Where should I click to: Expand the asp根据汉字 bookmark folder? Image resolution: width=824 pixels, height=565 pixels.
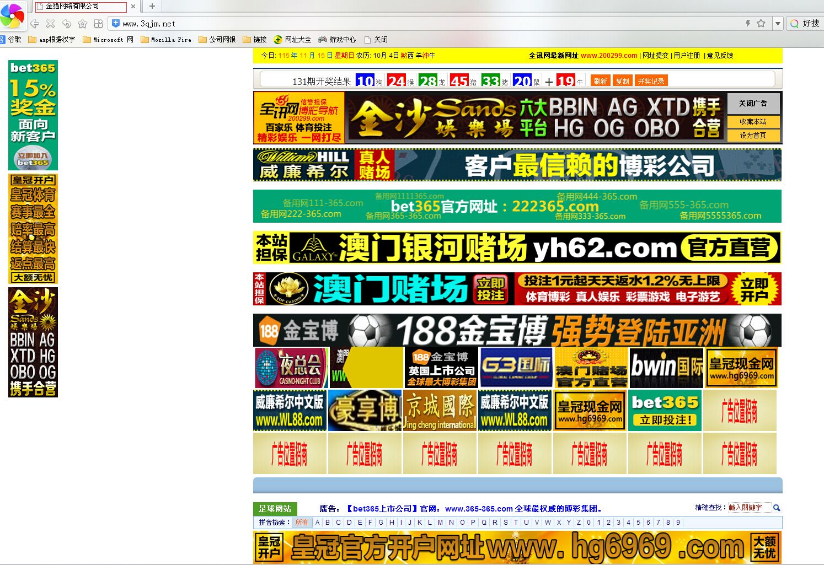click(51, 40)
